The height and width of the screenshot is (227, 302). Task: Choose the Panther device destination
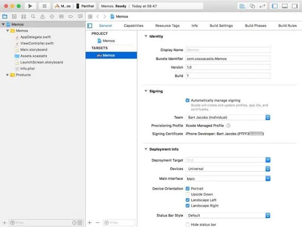86,6
